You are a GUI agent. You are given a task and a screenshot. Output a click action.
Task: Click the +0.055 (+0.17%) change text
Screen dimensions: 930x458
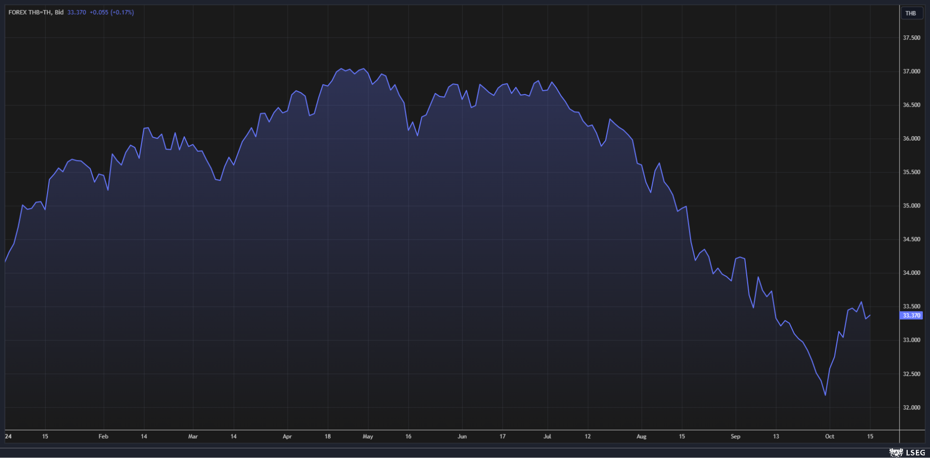[x=112, y=12]
